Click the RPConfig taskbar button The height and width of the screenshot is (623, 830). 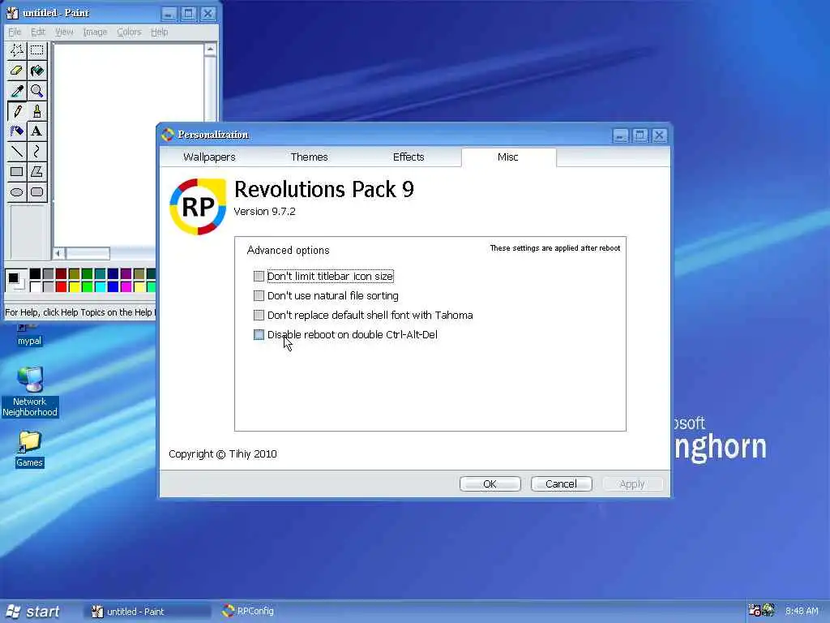(249, 612)
